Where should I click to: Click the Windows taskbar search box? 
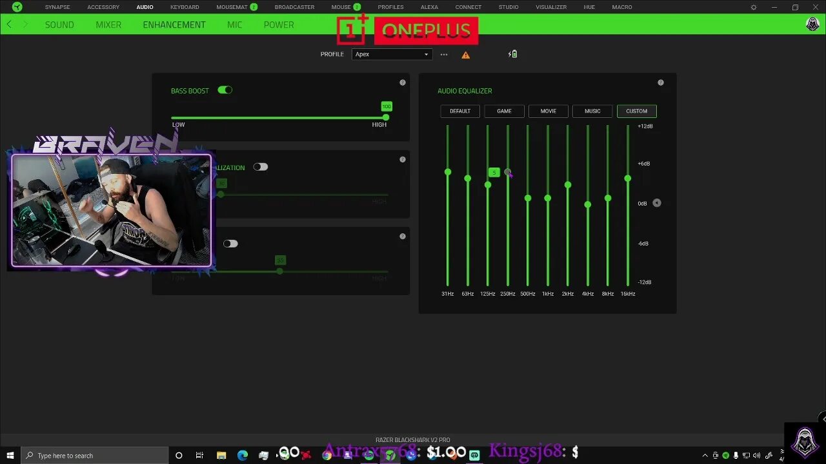tap(95, 456)
